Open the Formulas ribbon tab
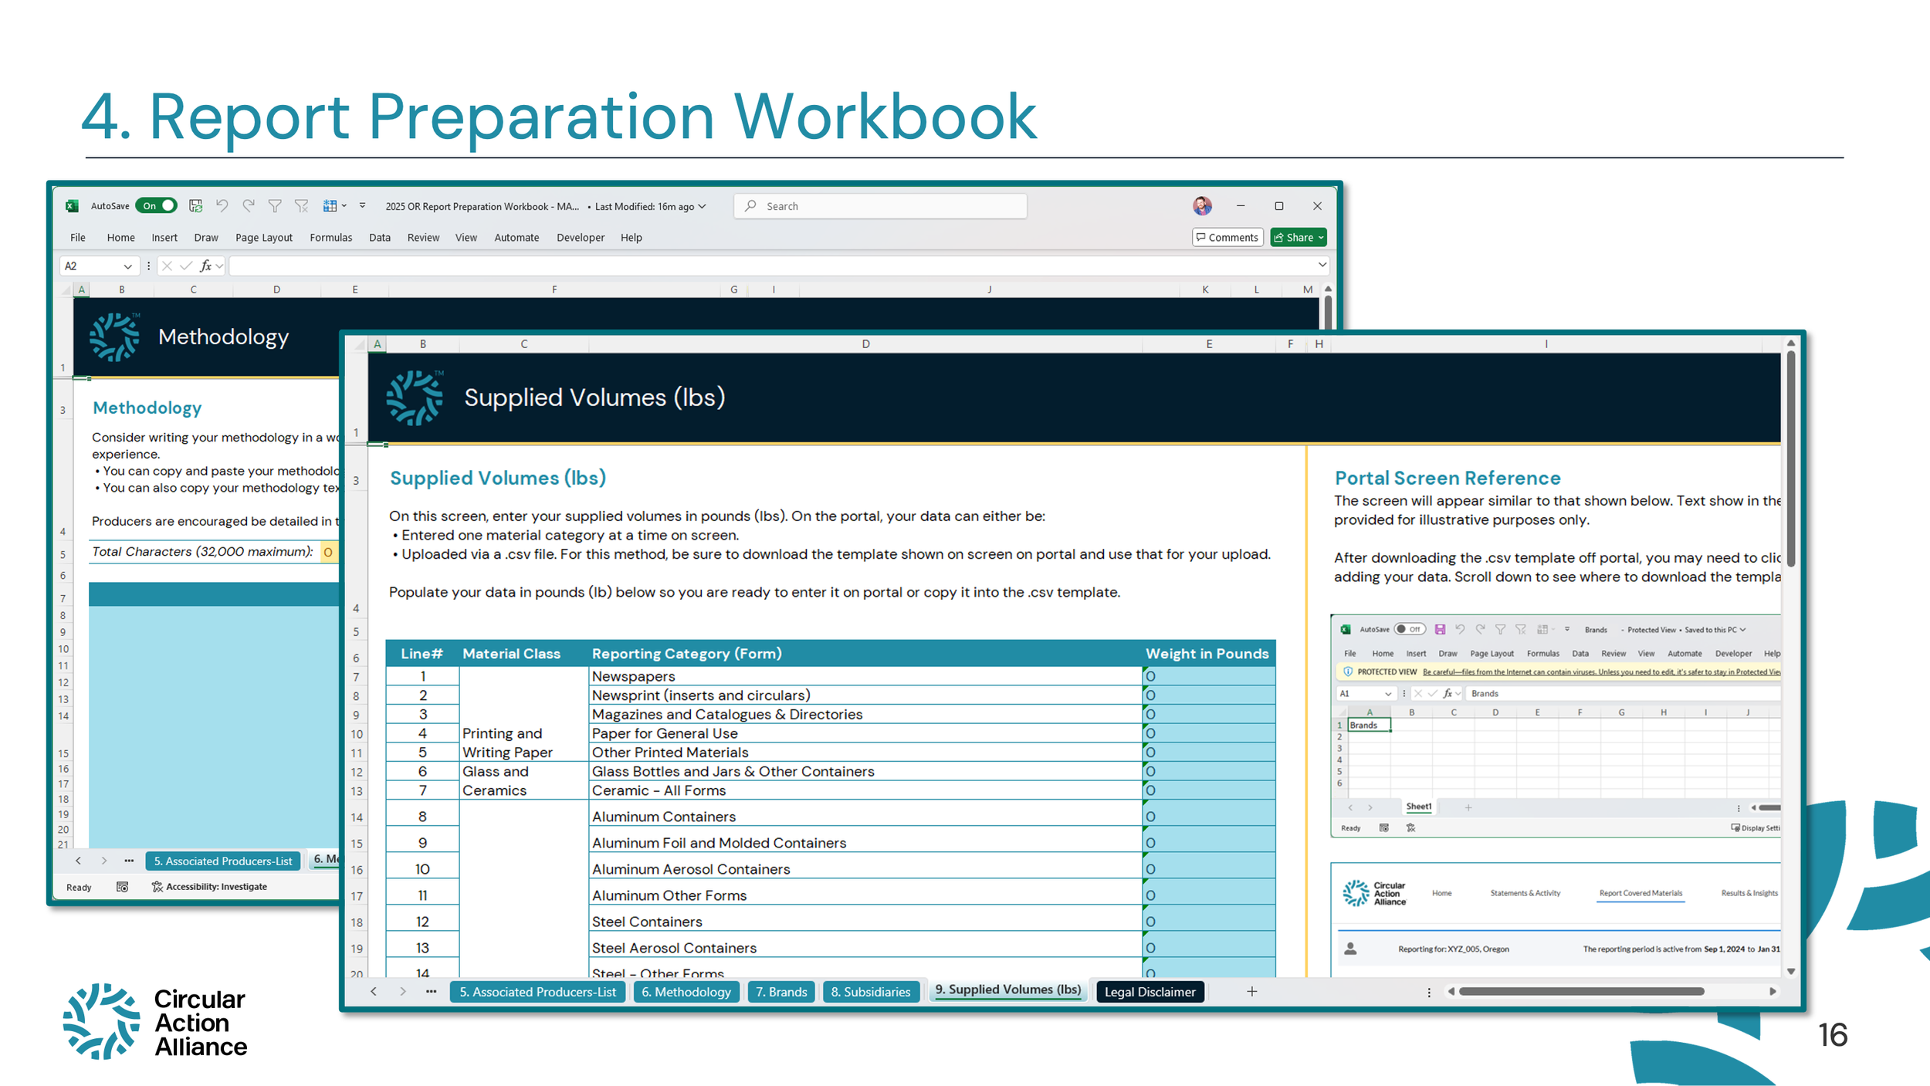 pos(330,237)
